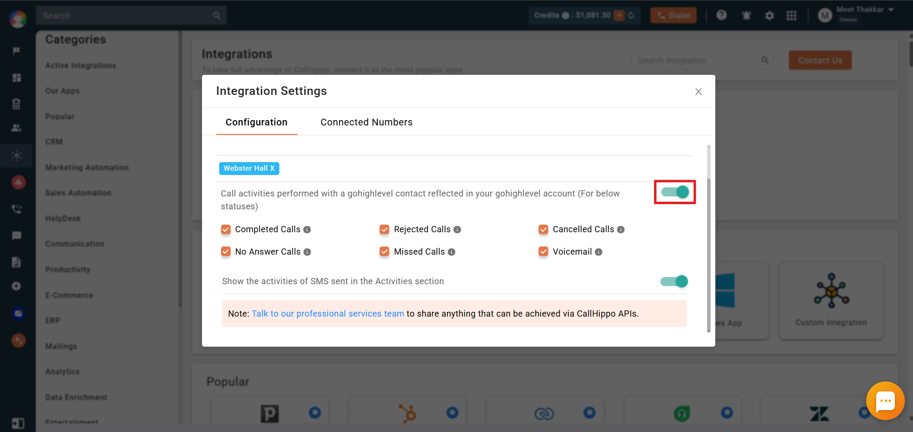Click info icon beside Cancelled Calls
The height and width of the screenshot is (432, 913).
pyautogui.click(x=621, y=229)
